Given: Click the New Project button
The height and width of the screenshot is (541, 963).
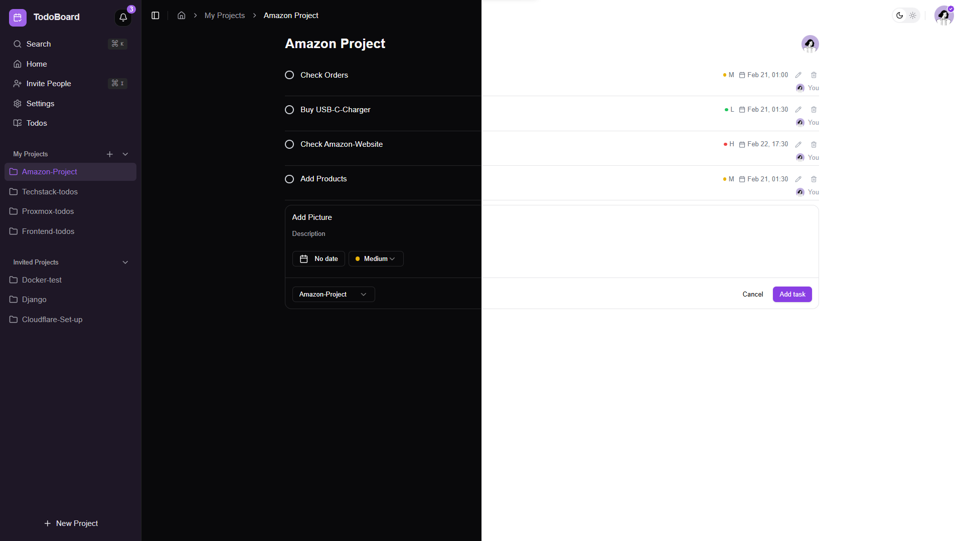Looking at the screenshot, I should [x=71, y=523].
